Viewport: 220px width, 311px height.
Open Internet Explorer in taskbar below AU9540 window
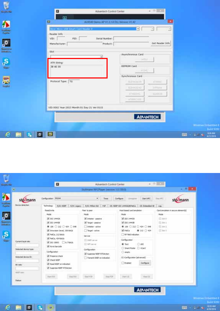point(8,135)
